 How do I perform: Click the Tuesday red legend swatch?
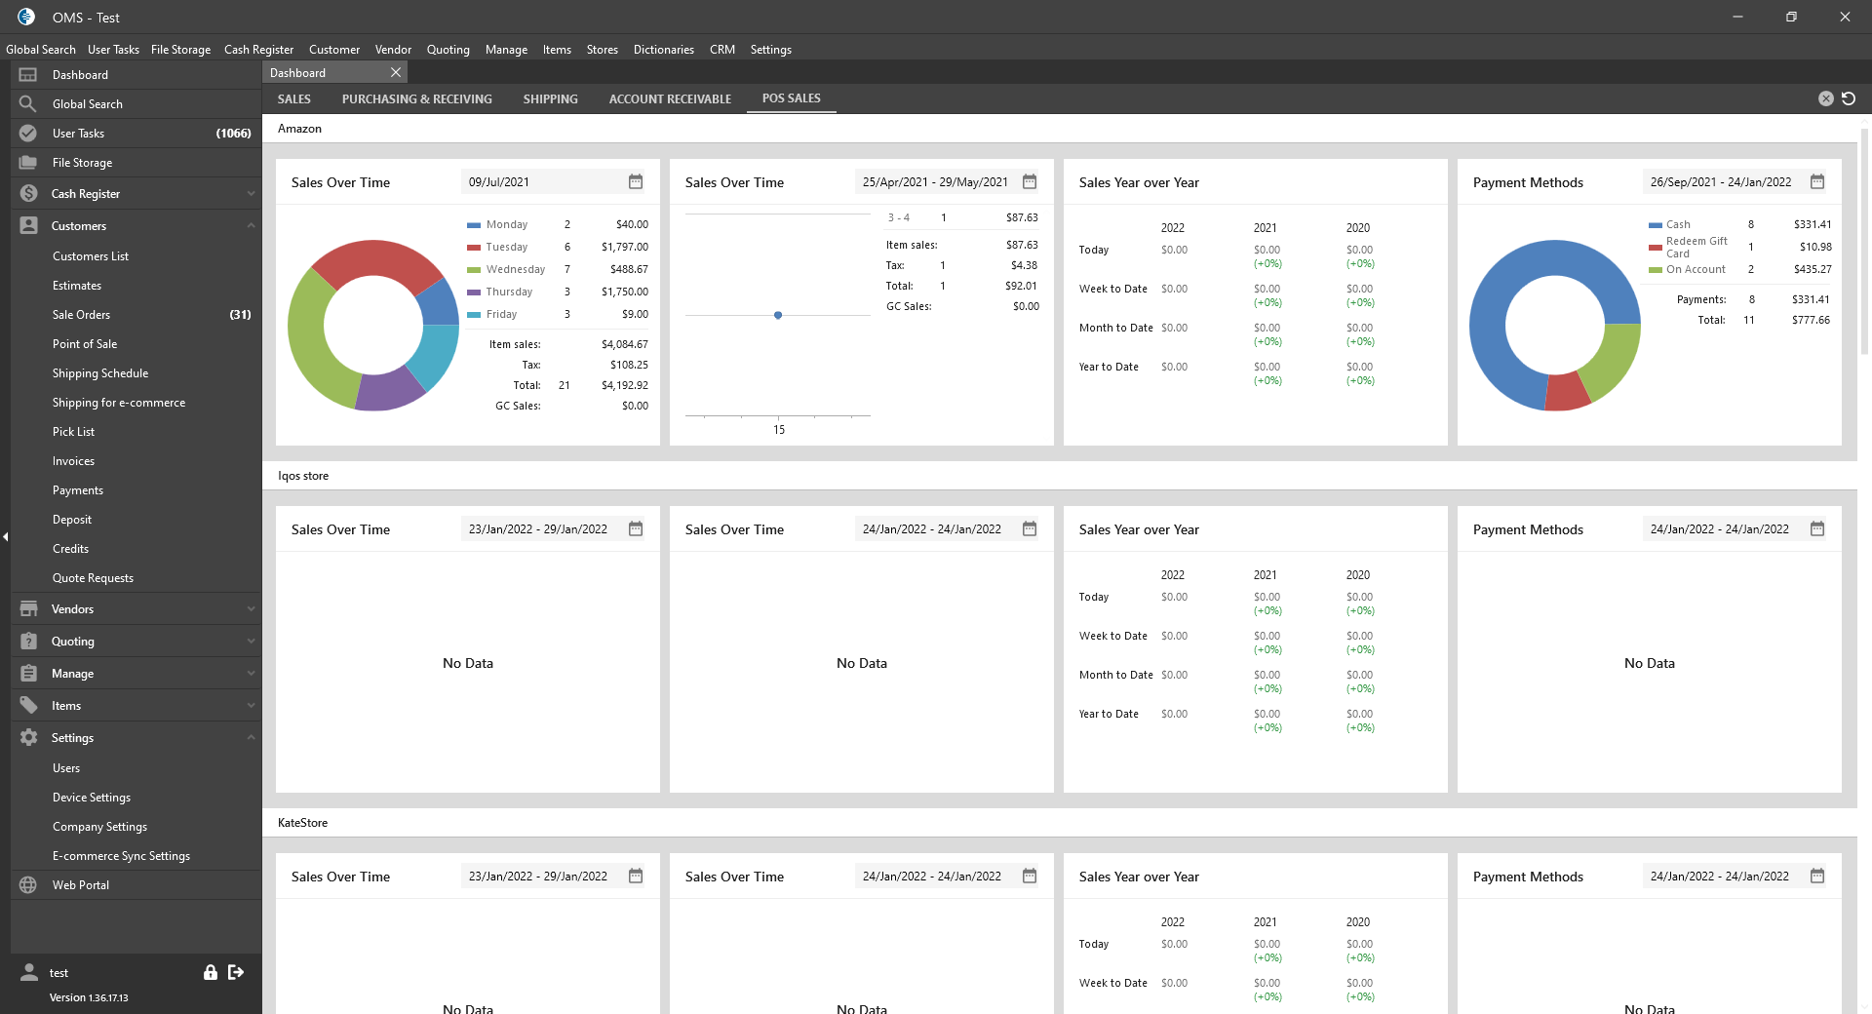pos(474,248)
